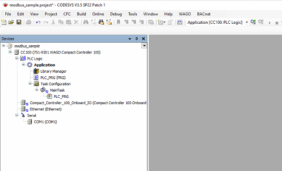Image resolution: width=282 pixels, height=171 pixels.
Task: Open the Devices panel position menu arrow
Action: (130, 39)
